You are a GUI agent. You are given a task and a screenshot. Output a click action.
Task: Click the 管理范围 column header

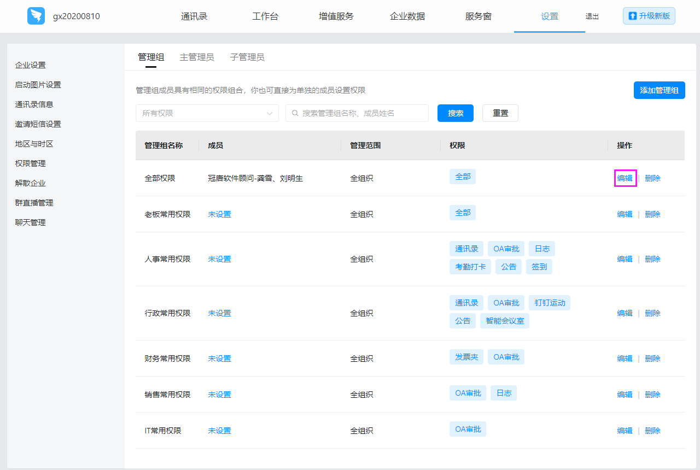pyautogui.click(x=365, y=145)
